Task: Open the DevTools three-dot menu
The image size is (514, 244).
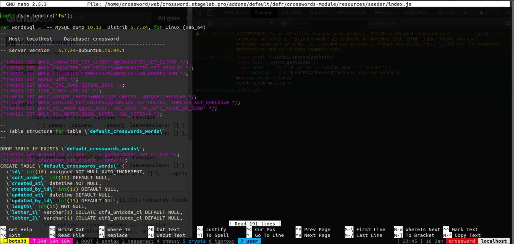Action: 497,12
